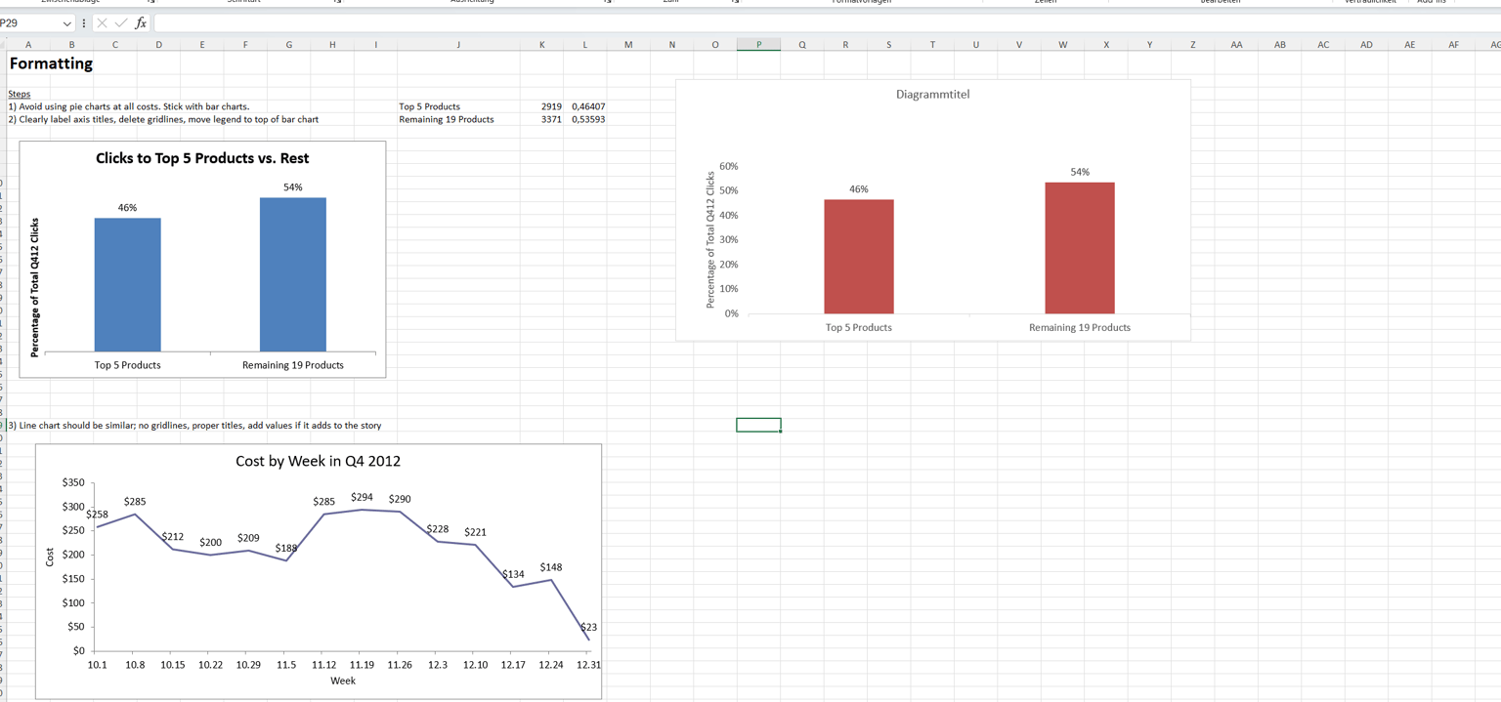Image resolution: width=1501 pixels, height=702 pixels.
Task: Click the 'Top 5 Products' cell in column J
Action: pyautogui.click(x=429, y=106)
